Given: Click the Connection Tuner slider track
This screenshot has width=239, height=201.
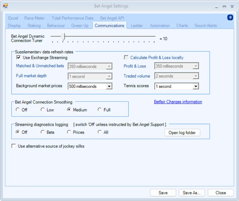Looking at the screenshot, I should (103, 36).
